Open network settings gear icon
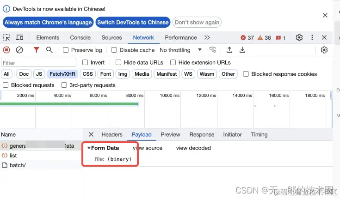 pos(324,50)
